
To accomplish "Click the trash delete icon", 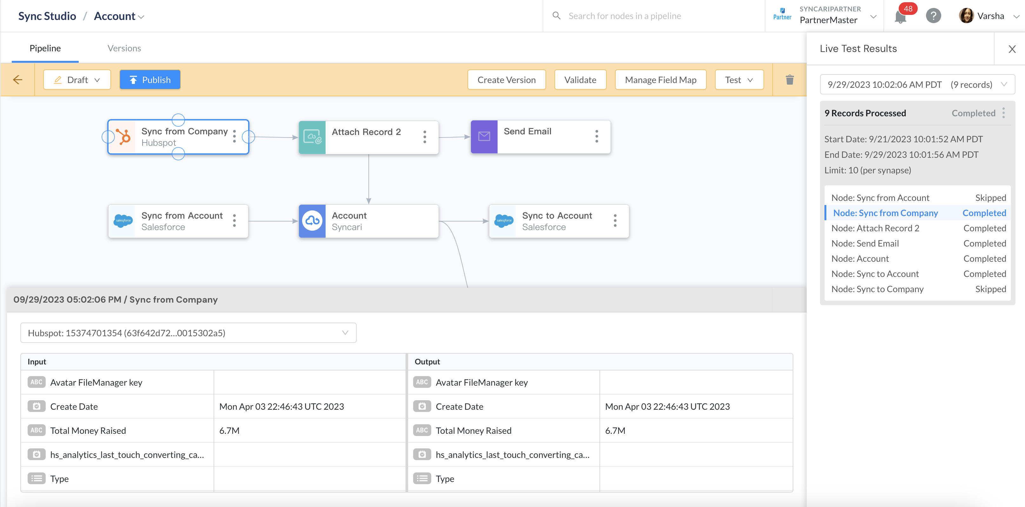I will (x=790, y=80).
